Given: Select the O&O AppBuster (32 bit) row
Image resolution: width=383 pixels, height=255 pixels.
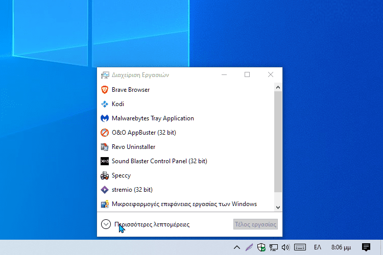Looking at the screenshot, I should click(186, 133).
